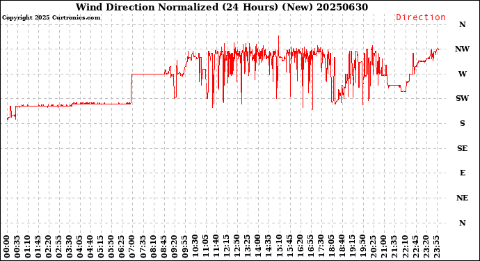
Task: Click the '15:45' time label
Action: (289, 246)
